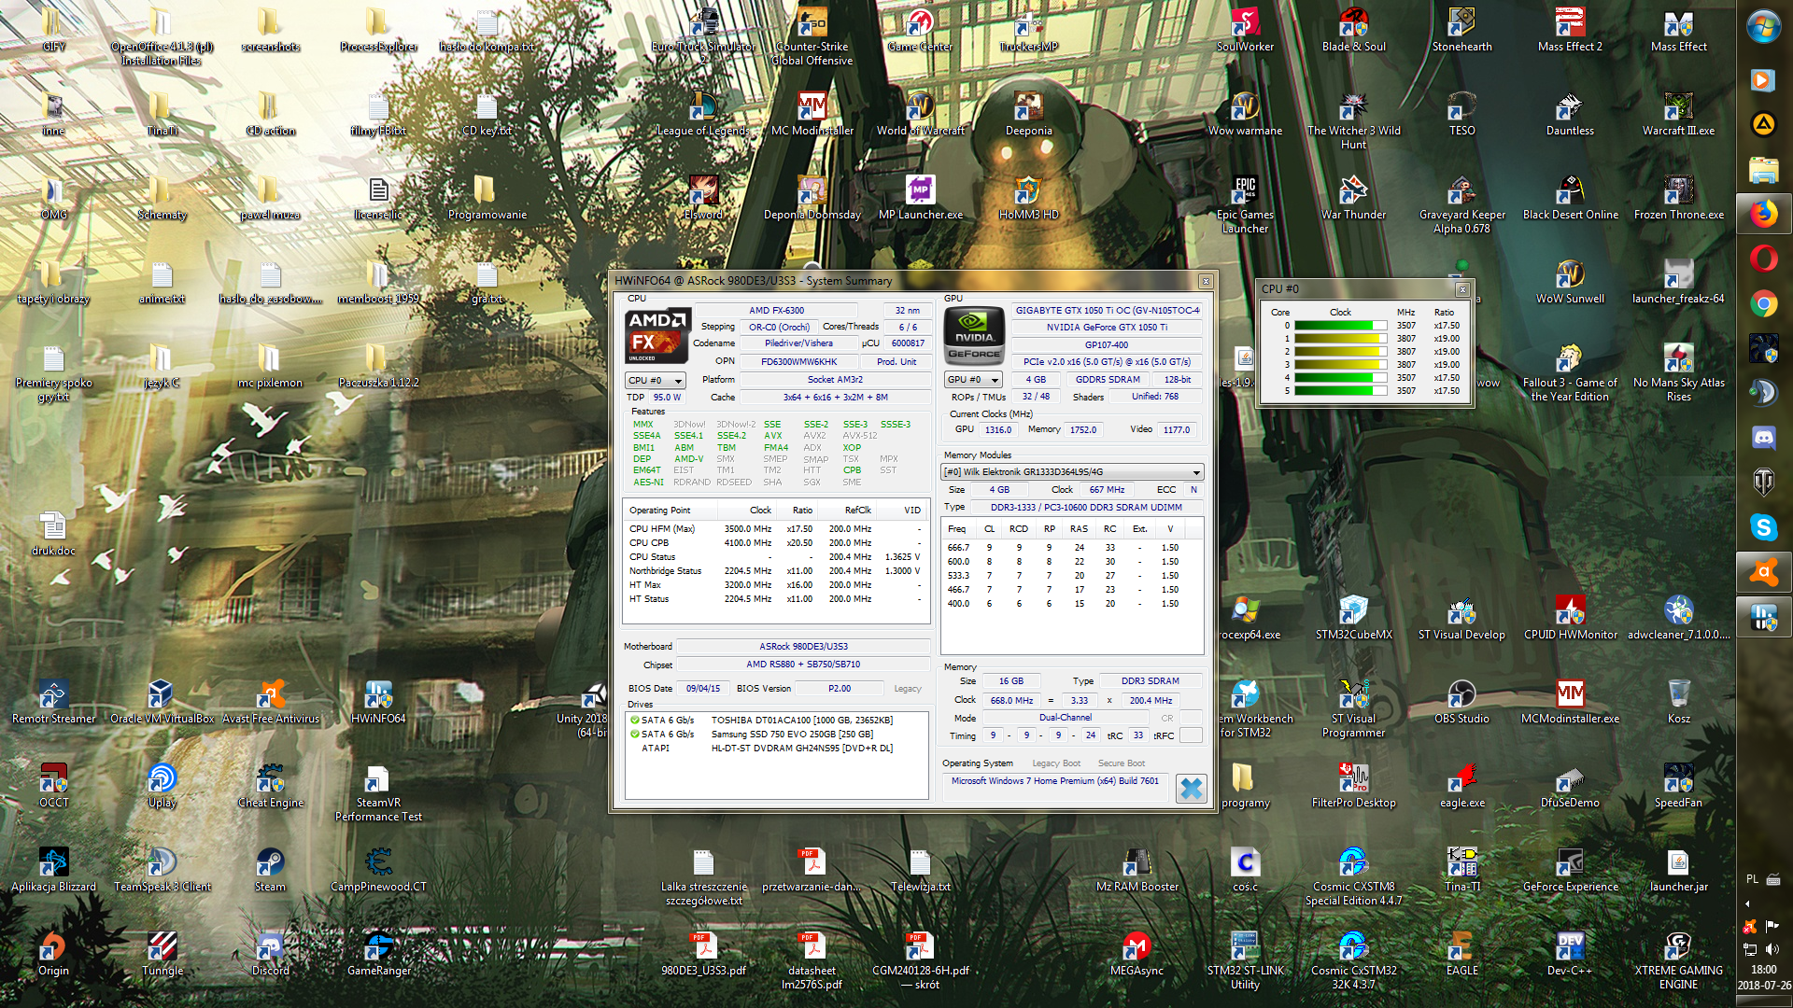Launch Avast Free Antivirus shortcut
The height and width of the screenshot is (1008, 1793).
[x=270, y=701]
